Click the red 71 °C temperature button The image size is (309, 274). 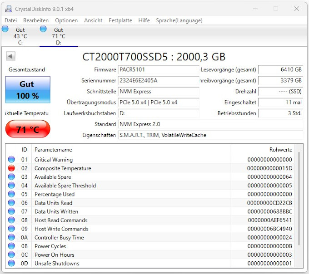(28, 129)
